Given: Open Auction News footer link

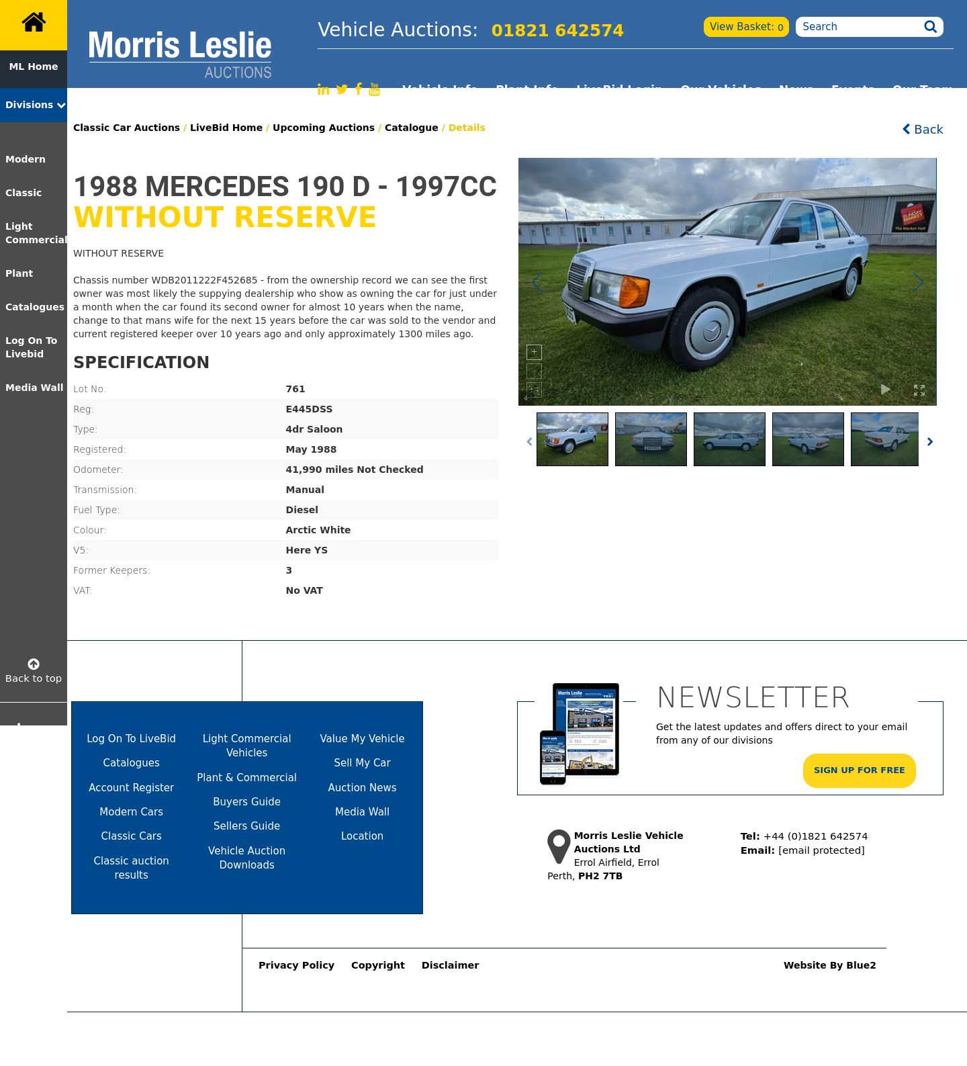Looking at the screenshot, I should click(362, 788).
